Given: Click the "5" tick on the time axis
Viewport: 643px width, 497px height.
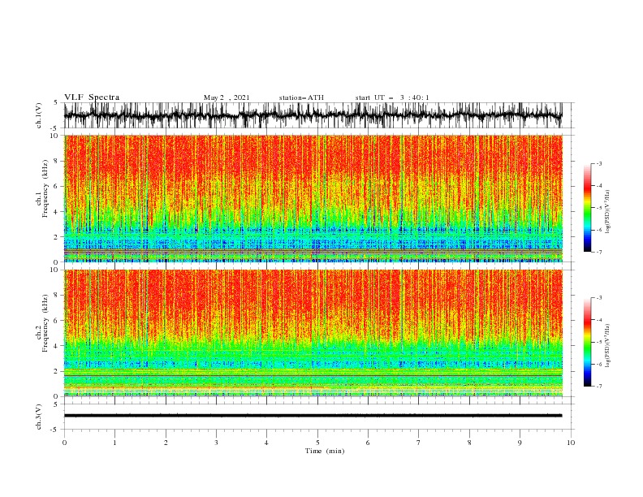Looking at the screenshot, I should 317,443.
